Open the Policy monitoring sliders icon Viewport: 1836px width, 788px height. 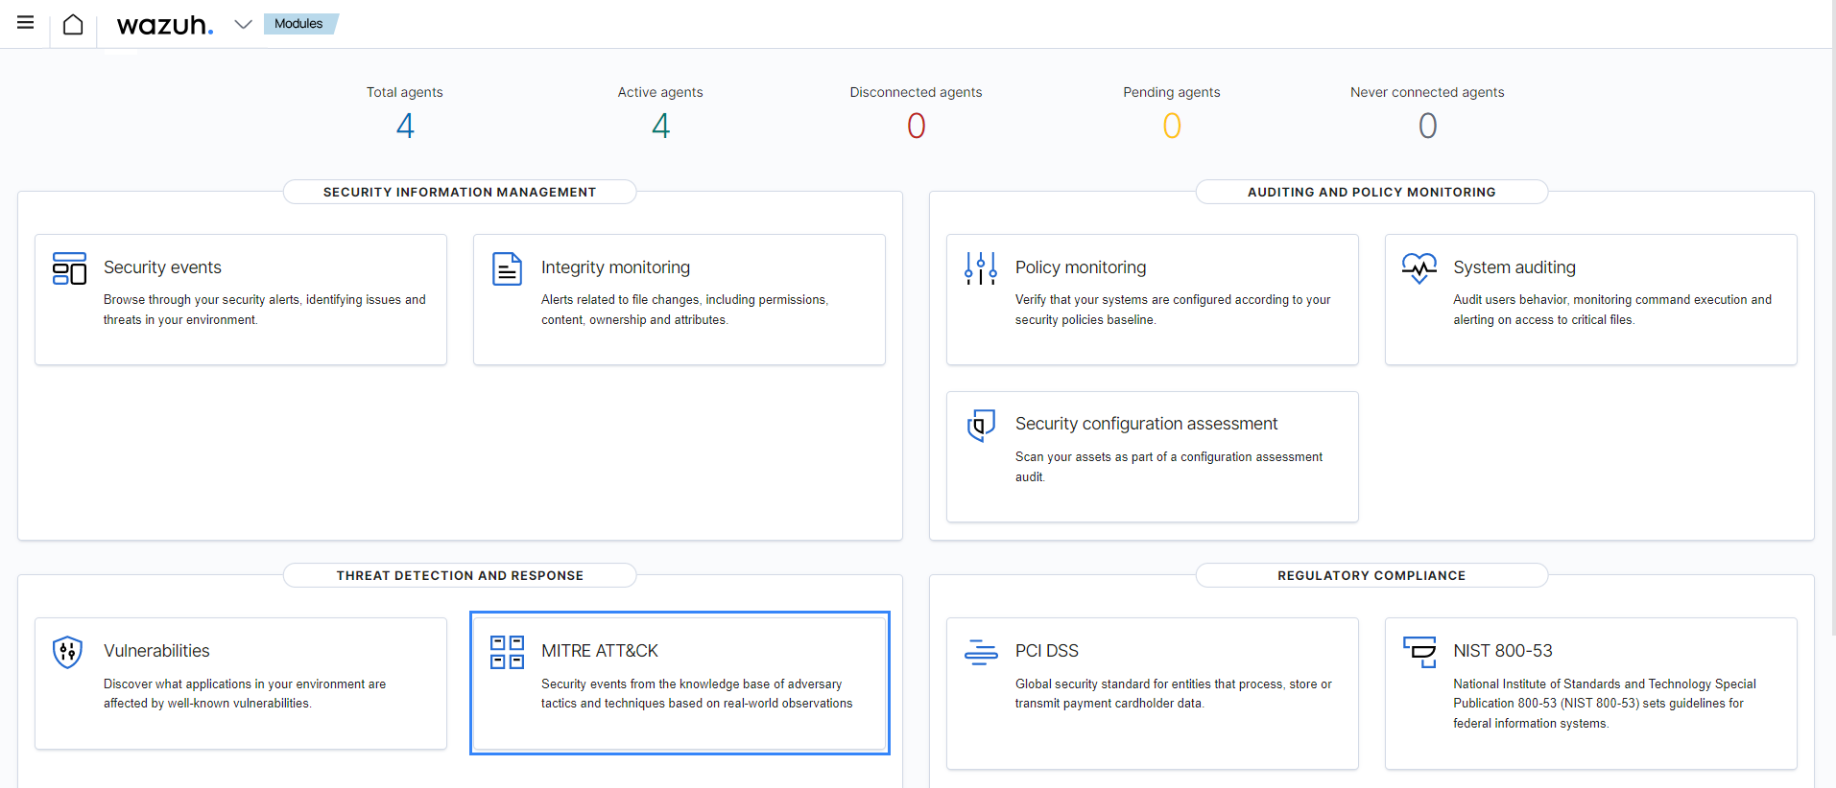click(981, 268)
